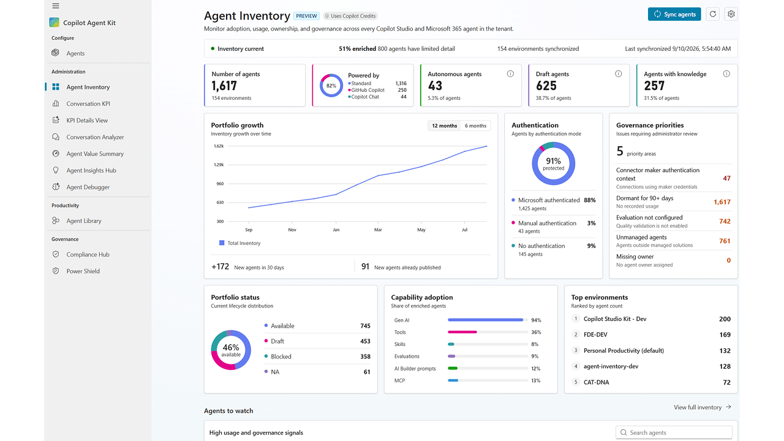Viewport: 784px width, 441px height.
Task: Click the Agent Inventory grid icon
Action: 56,87
